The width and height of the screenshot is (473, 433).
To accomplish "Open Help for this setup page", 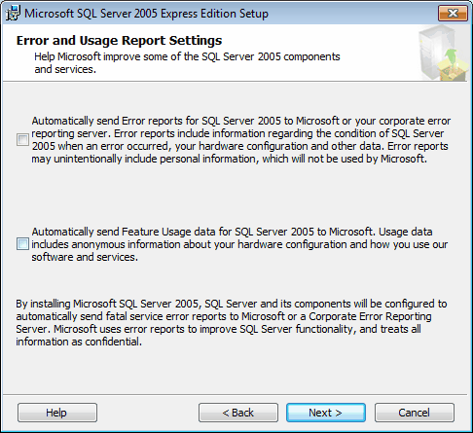I will click(x=57, y=413).
